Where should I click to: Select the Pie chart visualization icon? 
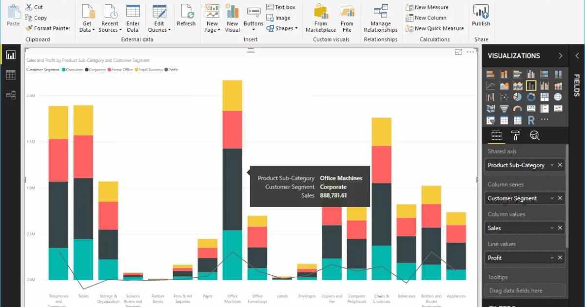(x=518, y=96)
